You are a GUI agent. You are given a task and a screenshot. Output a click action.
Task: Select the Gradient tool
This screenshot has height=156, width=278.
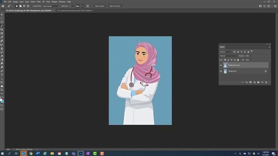pyautogui.click(x=2, y=60)
